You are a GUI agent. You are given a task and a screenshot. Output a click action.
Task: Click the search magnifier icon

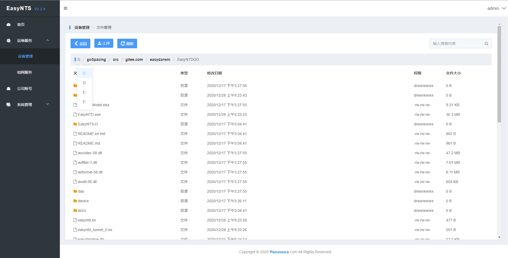[x=486, y=43]
